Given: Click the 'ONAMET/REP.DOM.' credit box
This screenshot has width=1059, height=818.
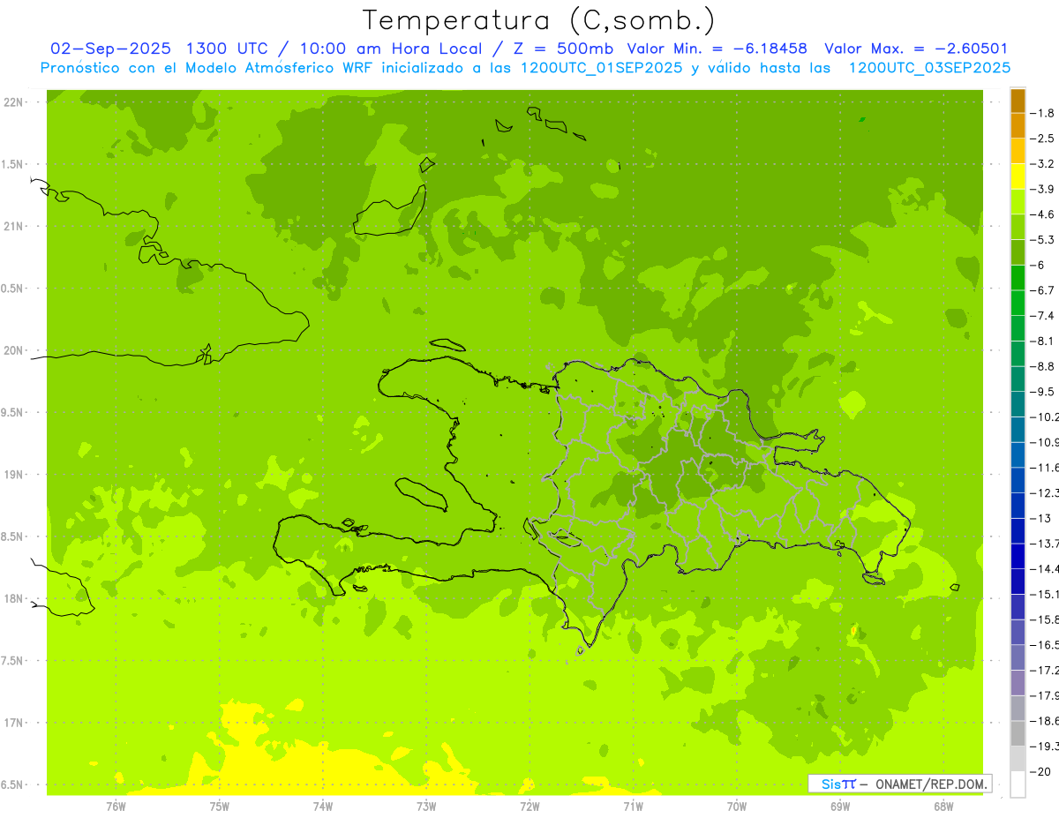Looking at the screenshot, I should click(900, 784).
